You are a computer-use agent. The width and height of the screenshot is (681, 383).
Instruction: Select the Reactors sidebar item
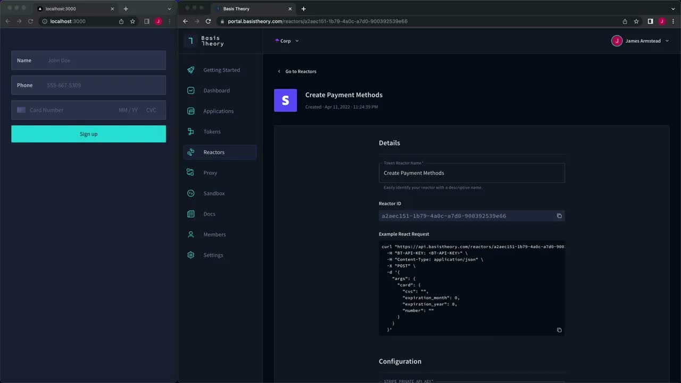[220, 152]
